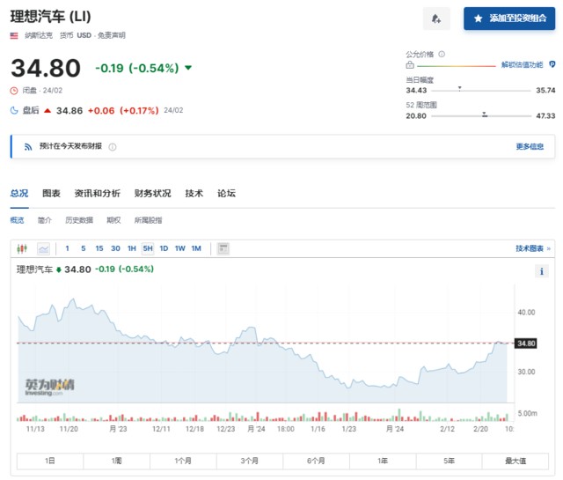563x480 pixels.
Task: Click the lock icon under 公允价格
Action: pos(410,64)
